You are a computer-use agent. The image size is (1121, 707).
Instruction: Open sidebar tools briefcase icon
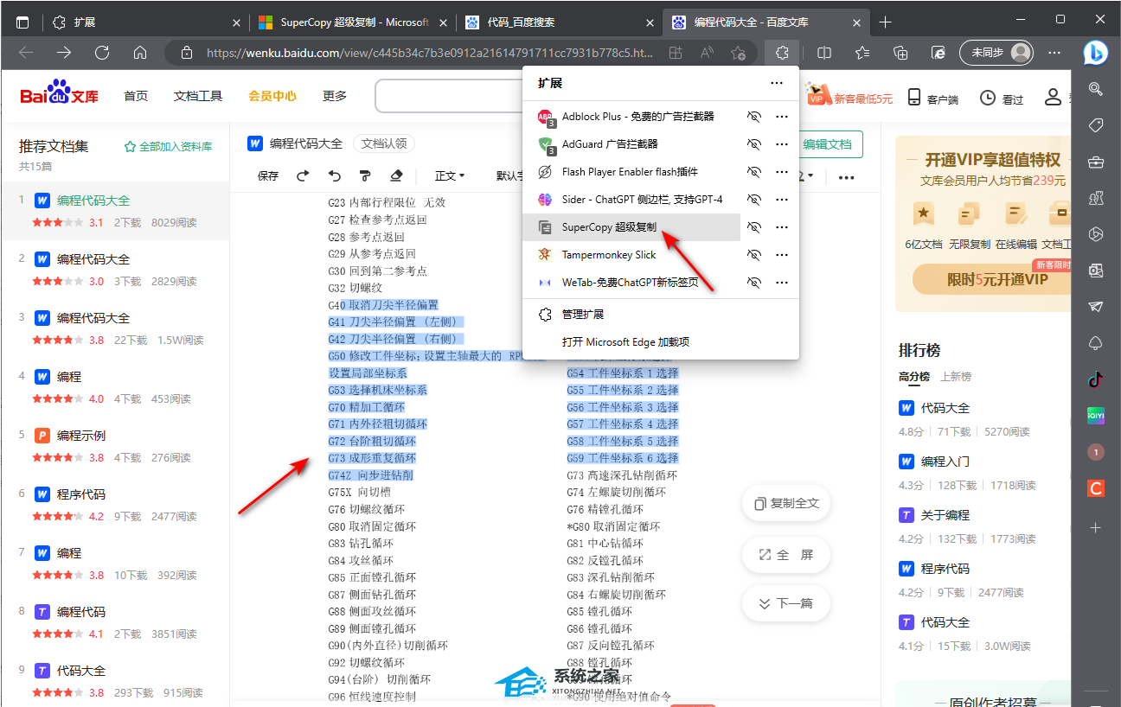point(1096,162)
